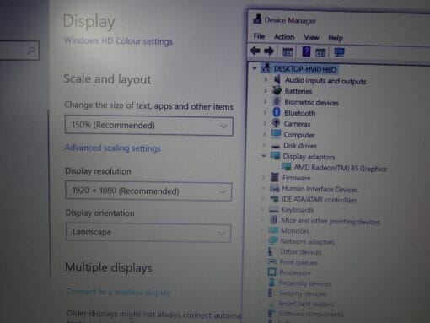Screen dimensions: 430x323
Task: Click the Monitors icon
Action: pyautogui.click(x=273, y=230)
